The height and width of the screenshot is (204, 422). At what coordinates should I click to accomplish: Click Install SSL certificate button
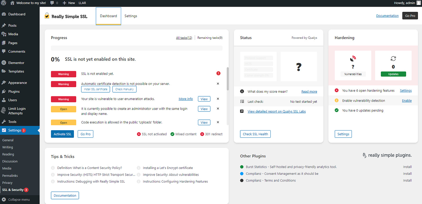pos(96,89)
